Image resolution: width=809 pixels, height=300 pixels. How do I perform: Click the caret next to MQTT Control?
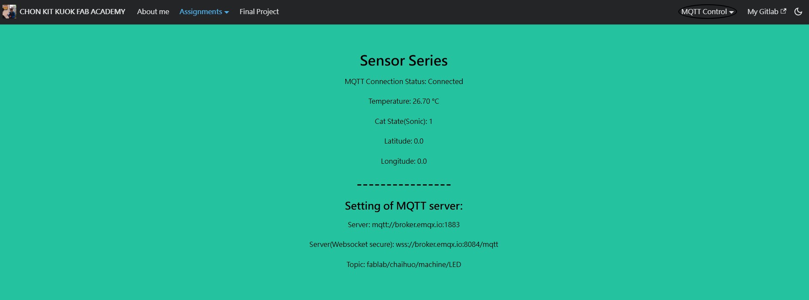[x=731, y=12]
